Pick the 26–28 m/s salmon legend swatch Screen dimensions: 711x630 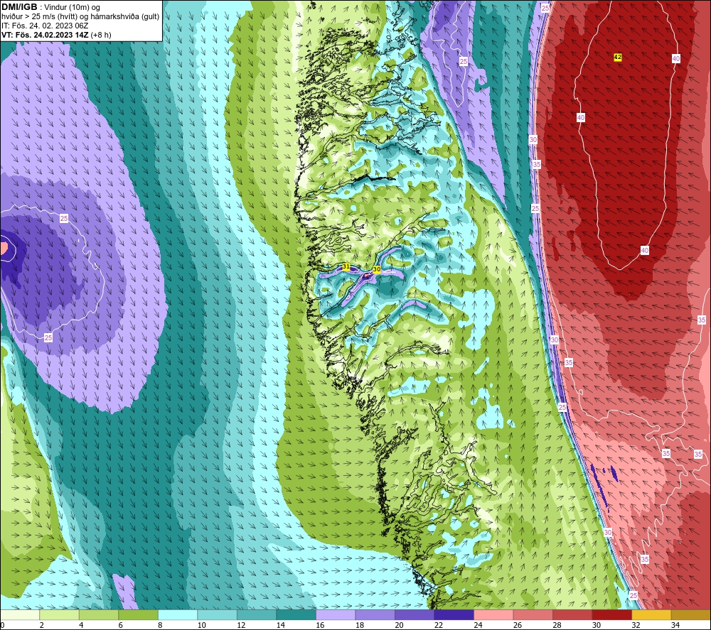click(533, 614)
